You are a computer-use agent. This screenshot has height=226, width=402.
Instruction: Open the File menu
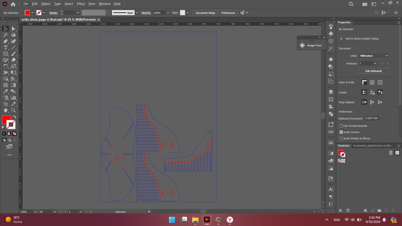tap(26, 4)
